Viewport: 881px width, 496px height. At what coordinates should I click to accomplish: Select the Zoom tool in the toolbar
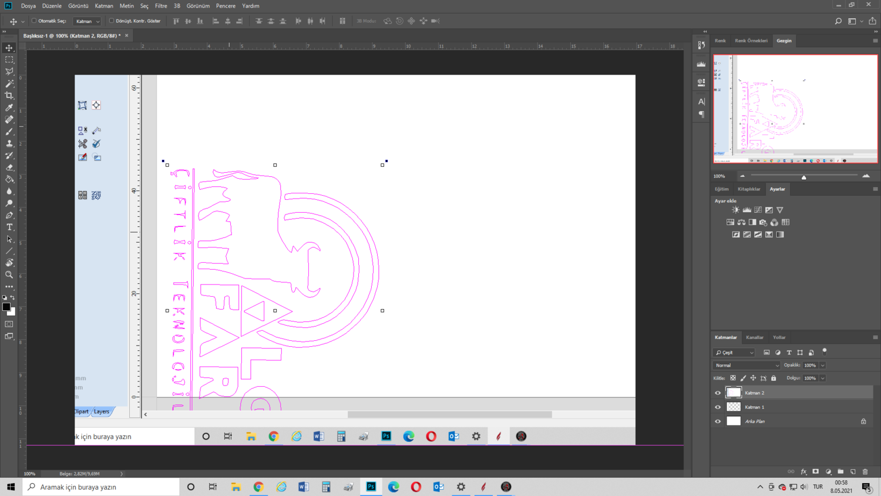pos(9,275)
